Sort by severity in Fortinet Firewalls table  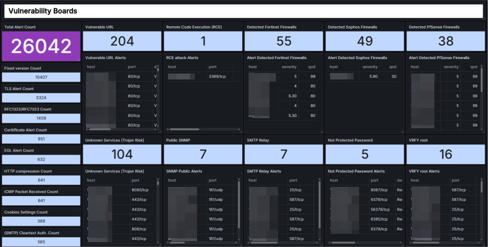[x=289, y=67]
